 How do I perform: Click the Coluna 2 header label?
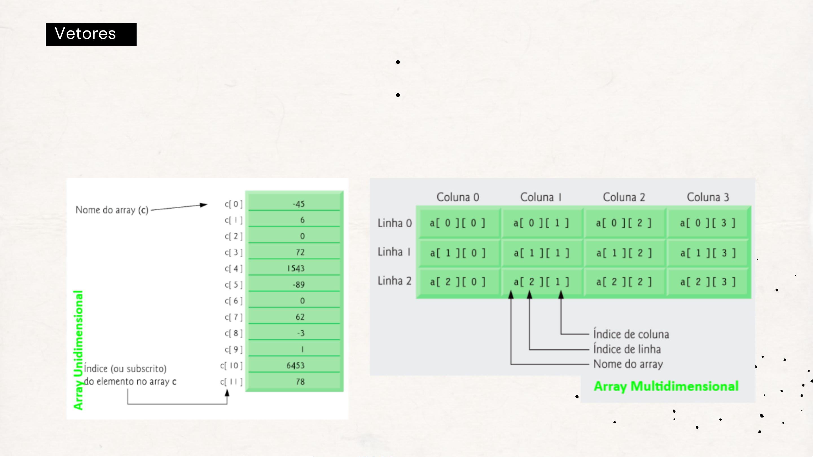click(624, 197)
